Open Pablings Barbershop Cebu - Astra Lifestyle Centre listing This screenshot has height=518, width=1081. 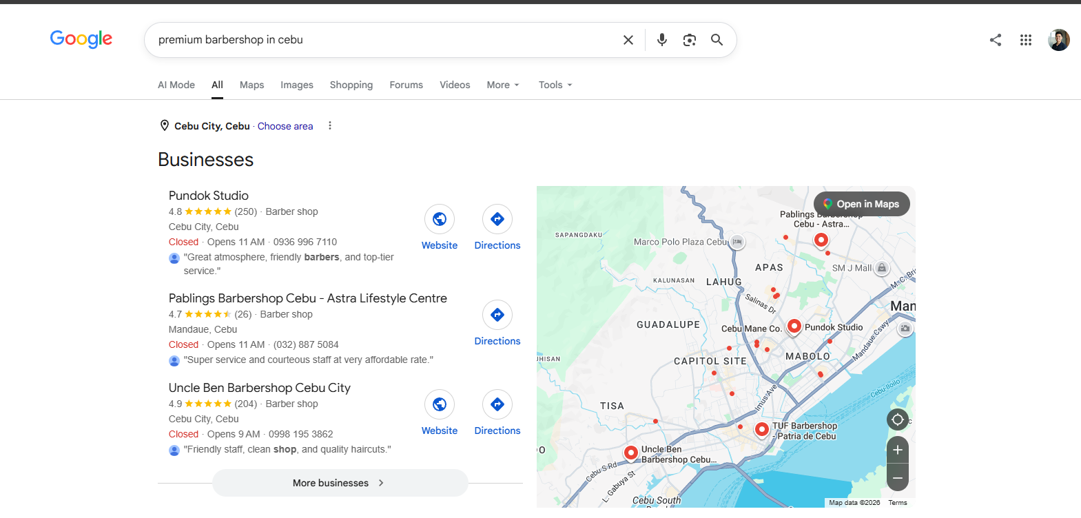point(308,298)
